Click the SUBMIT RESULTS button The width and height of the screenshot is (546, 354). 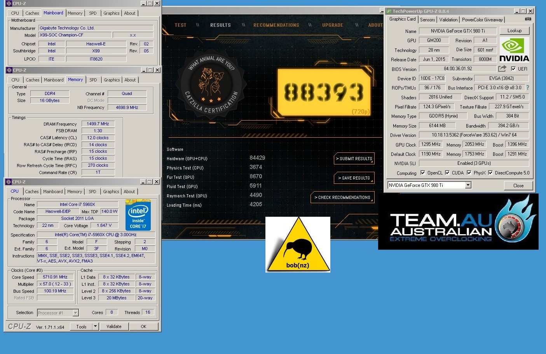coord(354,159)
